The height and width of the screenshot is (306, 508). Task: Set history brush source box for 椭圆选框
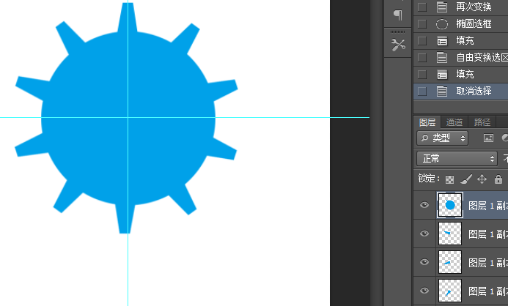422,24
